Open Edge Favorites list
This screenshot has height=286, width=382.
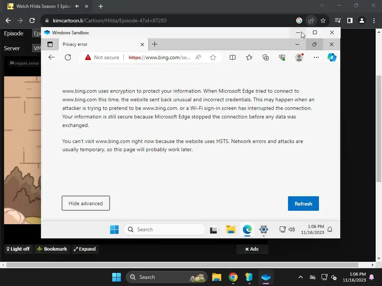click(x=249, y=57)
